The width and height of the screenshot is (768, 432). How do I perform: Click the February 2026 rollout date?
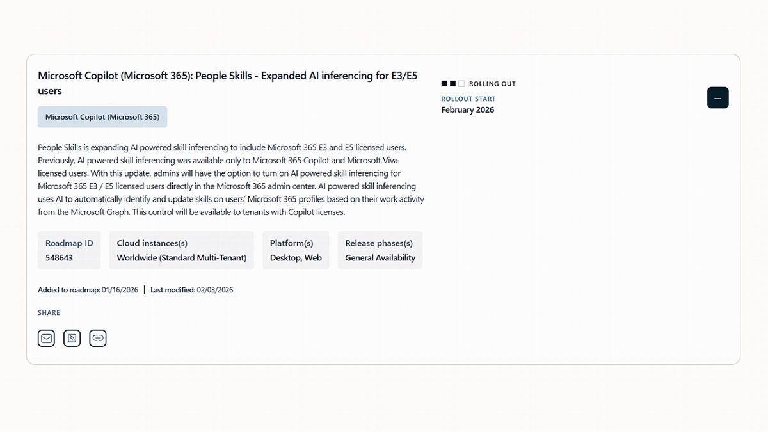(468, 110)
